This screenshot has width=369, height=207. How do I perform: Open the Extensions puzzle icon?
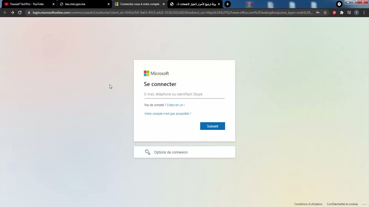[x=342, y=13]
